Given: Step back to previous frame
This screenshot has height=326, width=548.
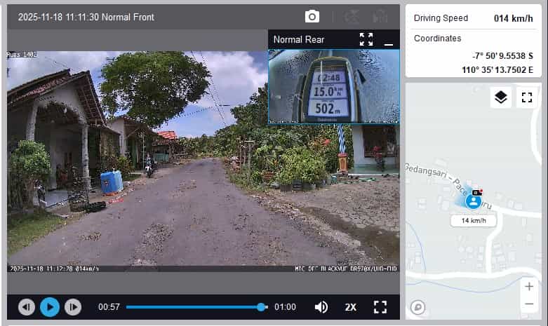Looking at the screenshot, I should pyautogui.click(x=27, y=306).
